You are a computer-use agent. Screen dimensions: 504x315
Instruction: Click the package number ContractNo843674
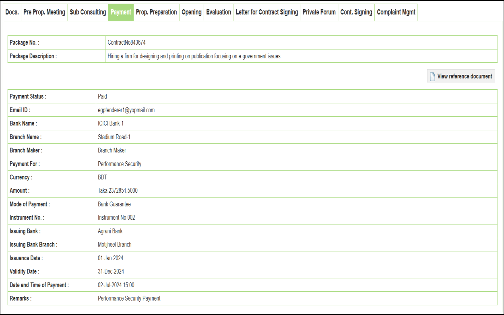pyautogui.click(x=126, y=43)
